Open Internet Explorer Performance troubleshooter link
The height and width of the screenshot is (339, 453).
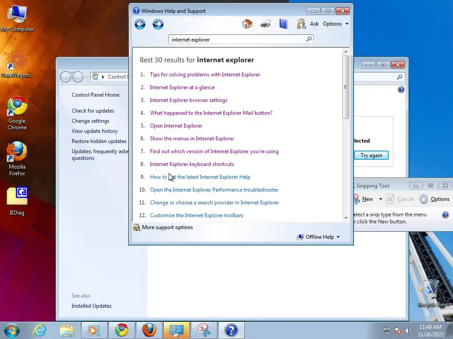point(214,190)
